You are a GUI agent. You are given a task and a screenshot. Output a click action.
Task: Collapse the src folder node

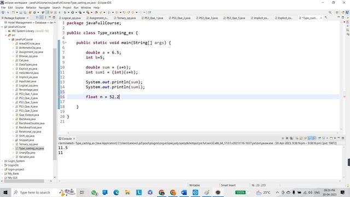click(x=6, y=35)
